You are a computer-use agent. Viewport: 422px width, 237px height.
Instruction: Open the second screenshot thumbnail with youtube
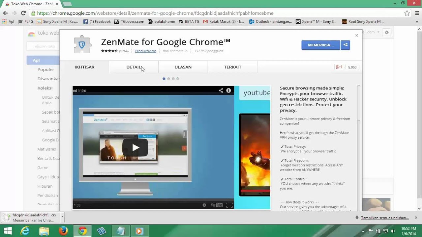[x=252, y=147]
